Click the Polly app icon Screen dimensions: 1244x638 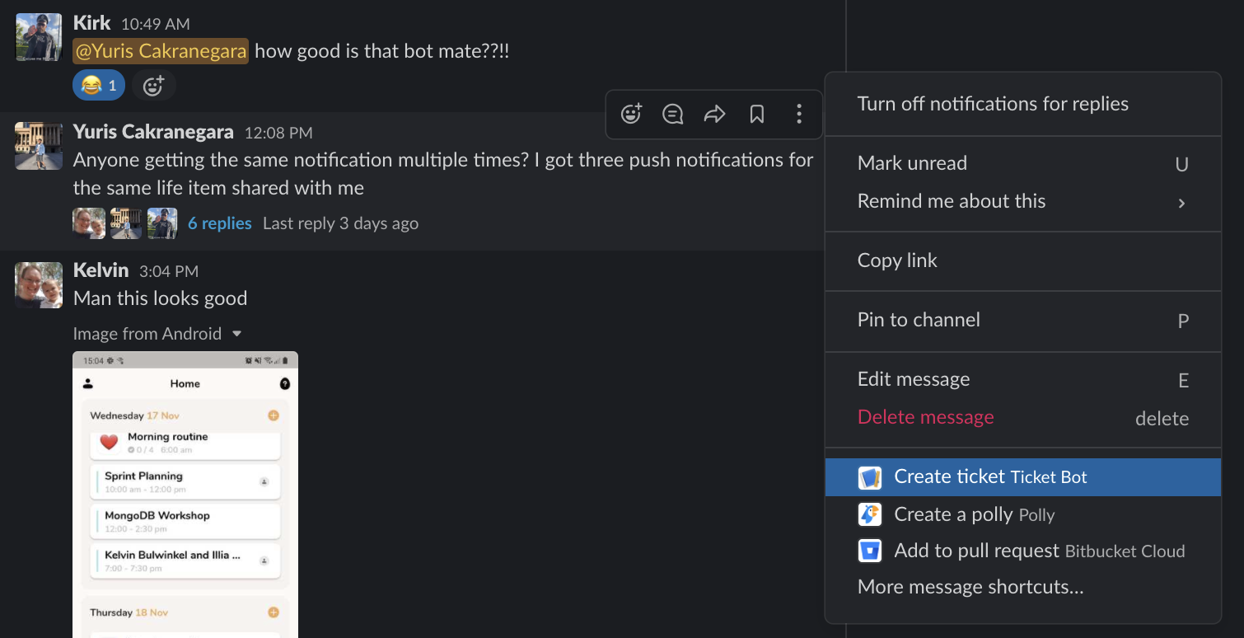[x=870, y=514]
